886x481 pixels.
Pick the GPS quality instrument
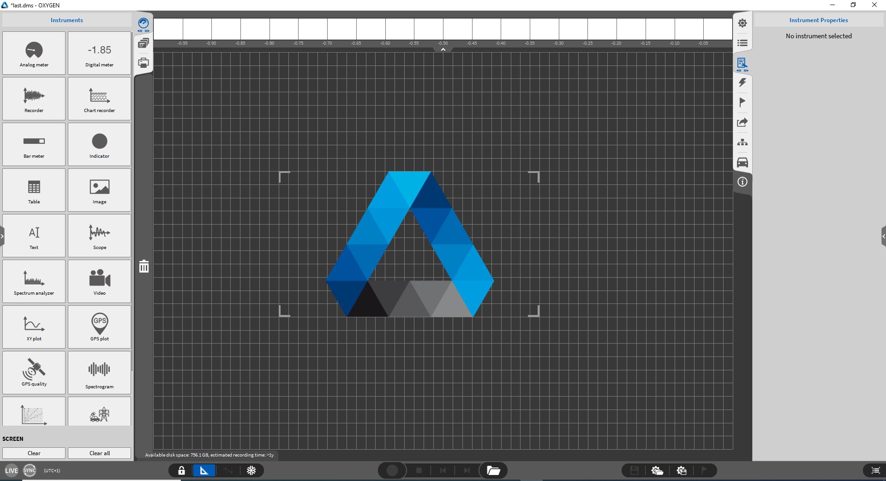coord(34,373)
